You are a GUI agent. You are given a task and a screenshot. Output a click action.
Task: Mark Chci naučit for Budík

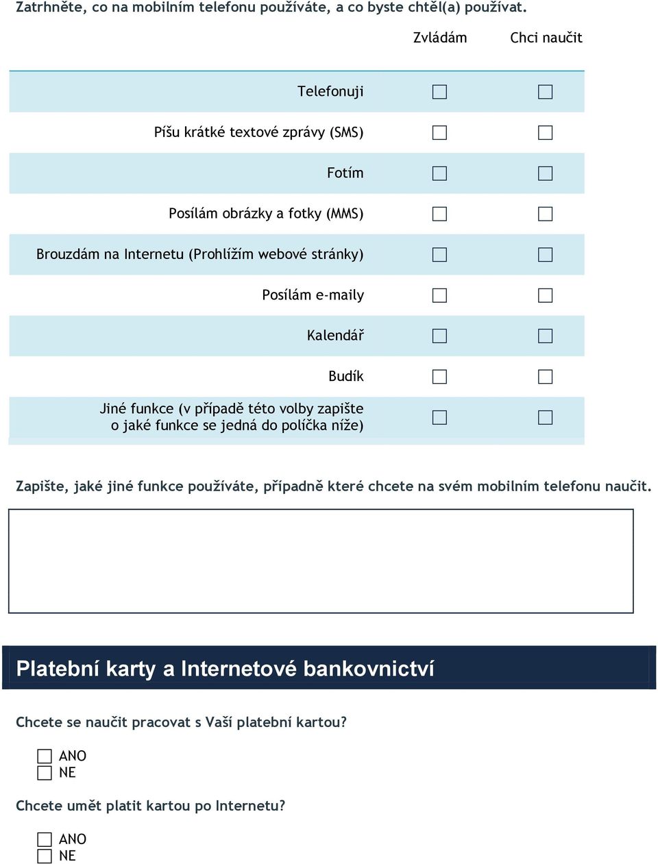pyautogui.click(x=545, y=377)
